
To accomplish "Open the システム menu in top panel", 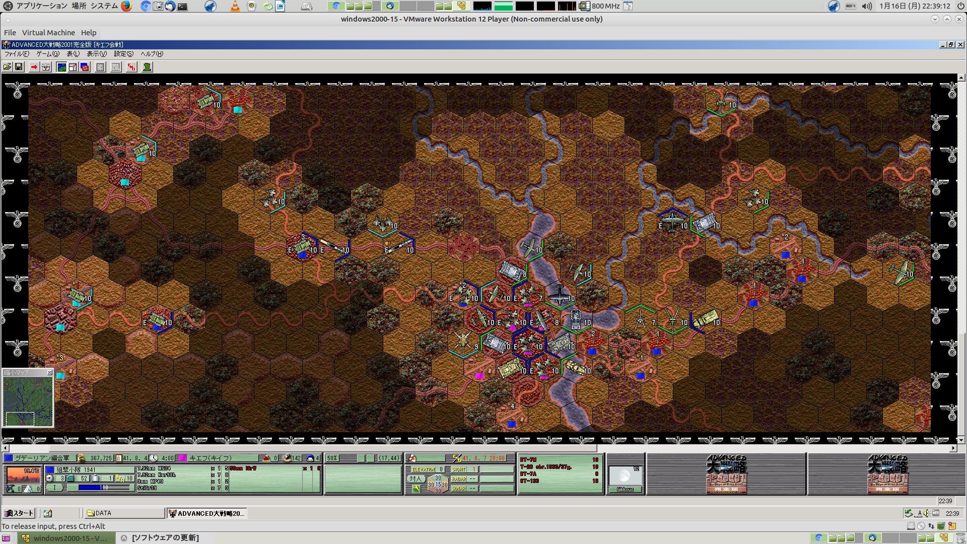I will 104,6.
